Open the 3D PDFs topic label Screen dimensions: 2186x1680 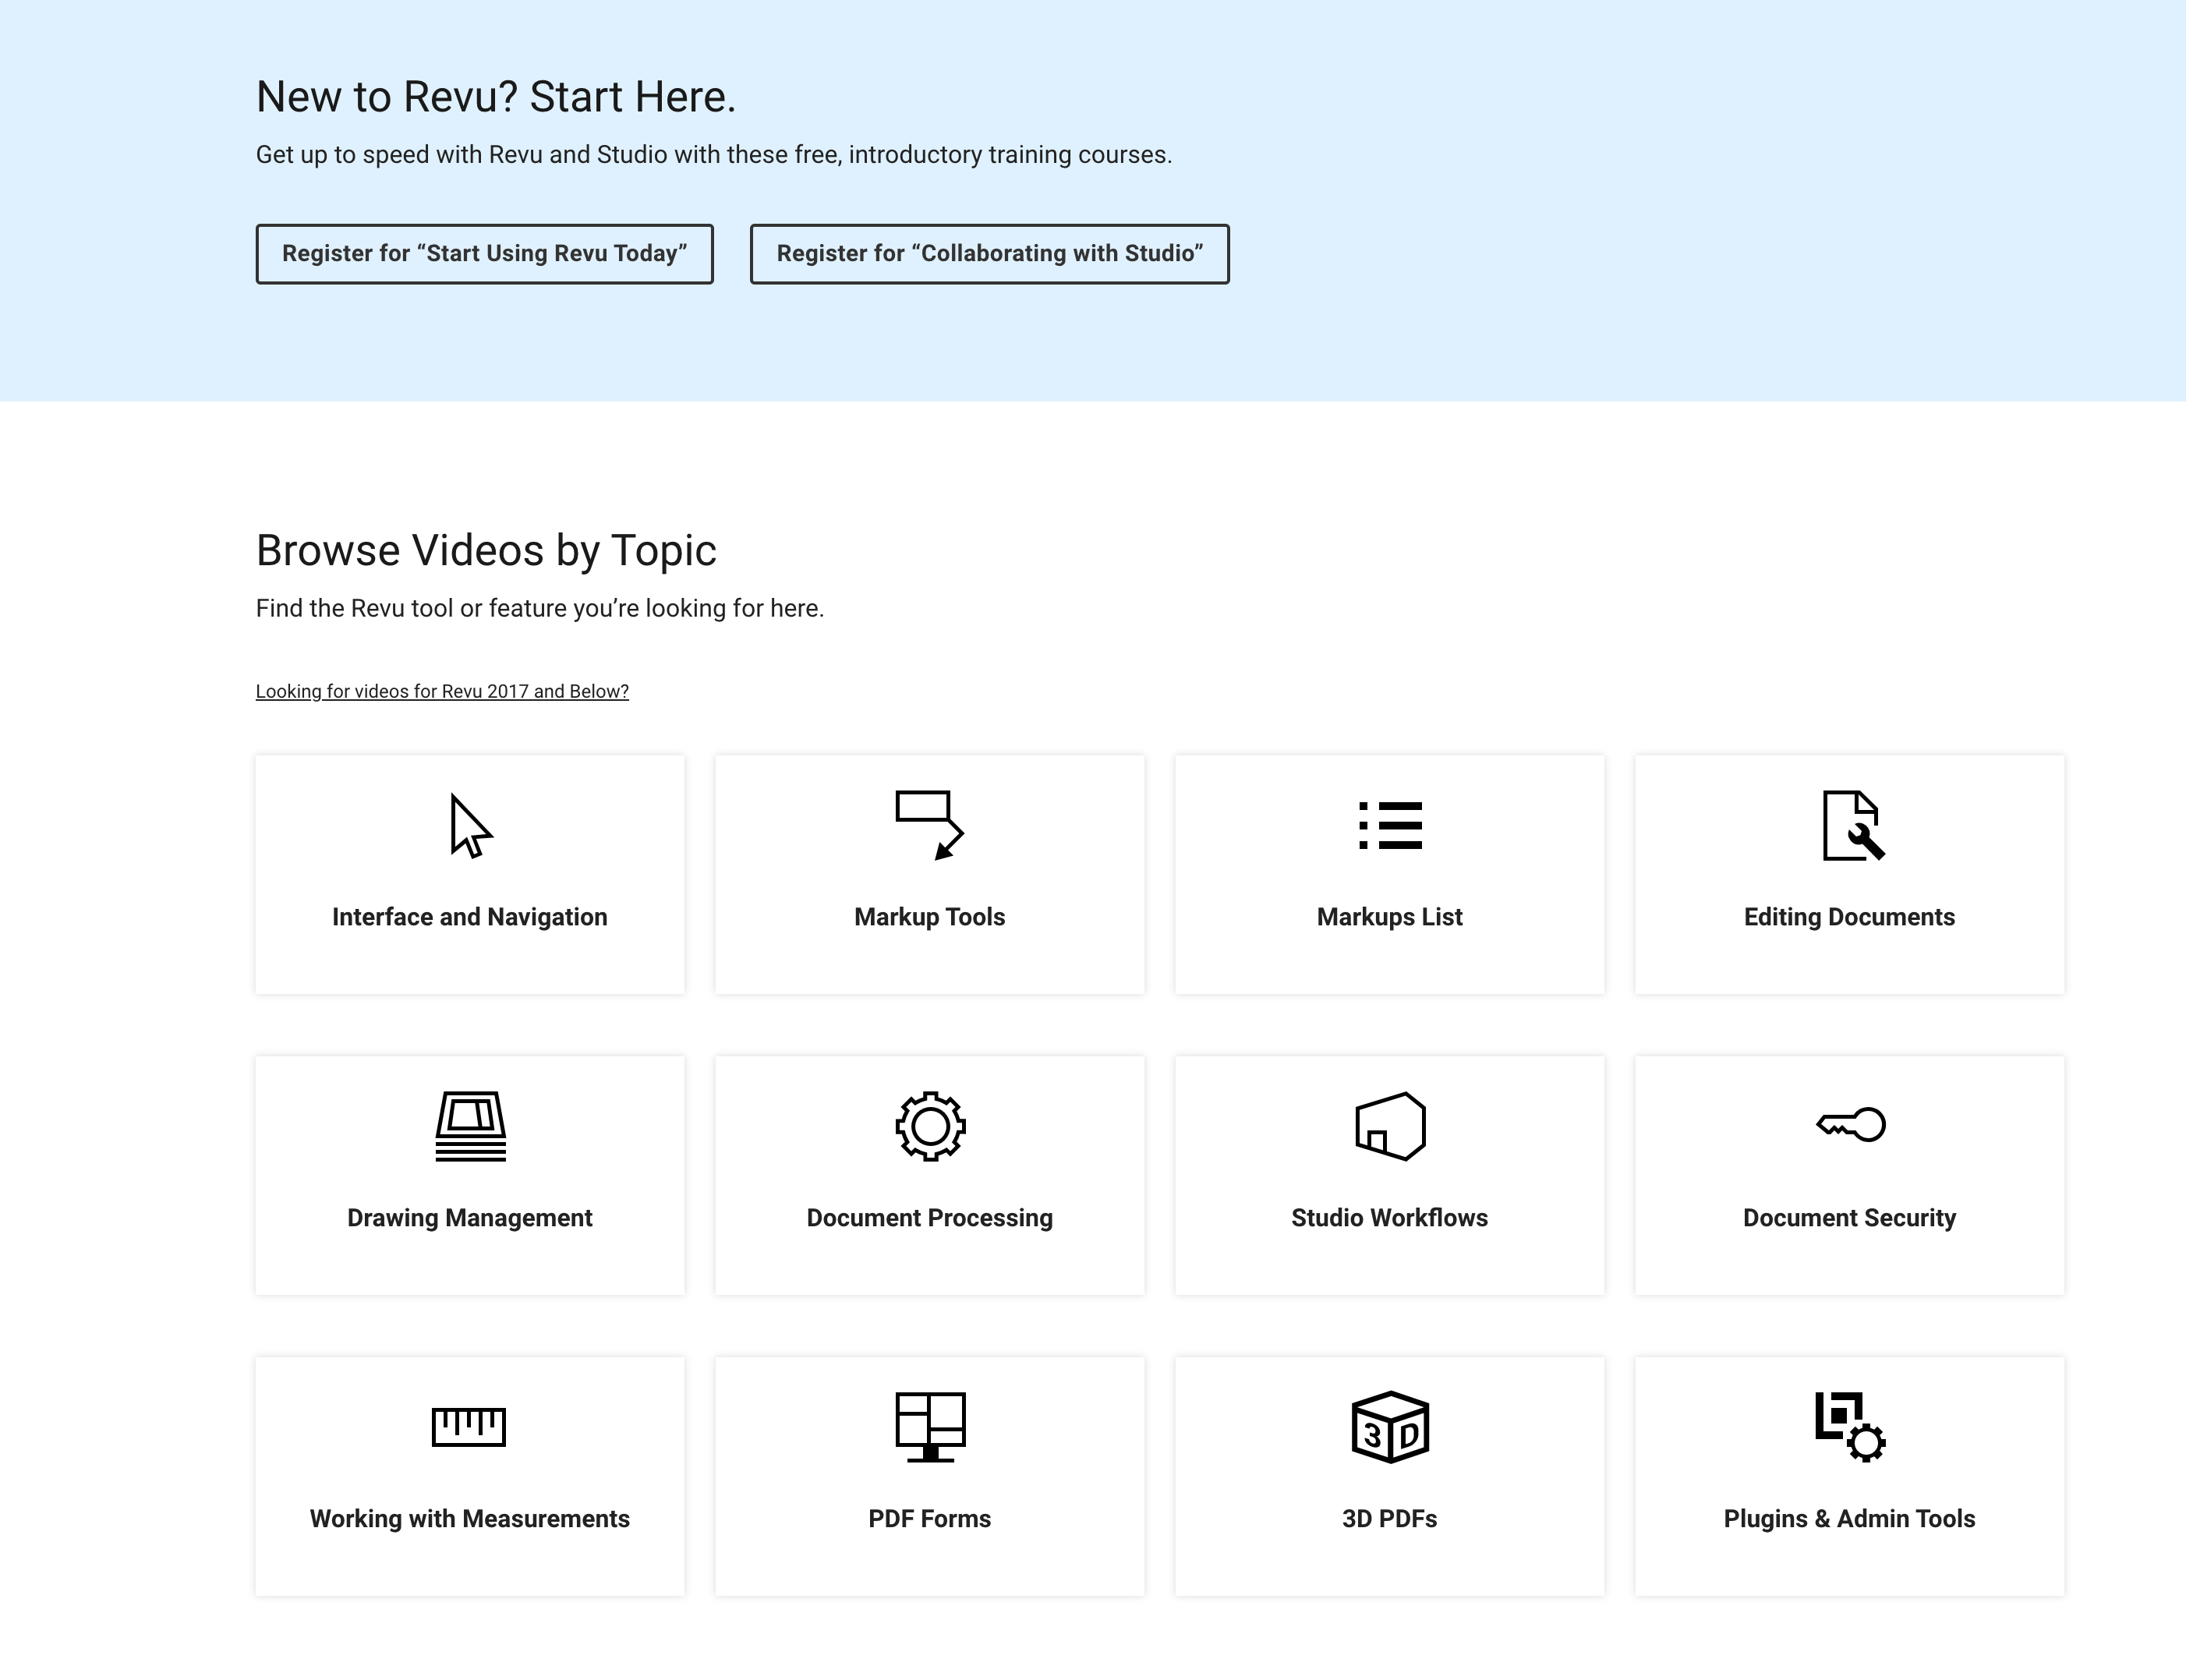click(1390, 1519)
